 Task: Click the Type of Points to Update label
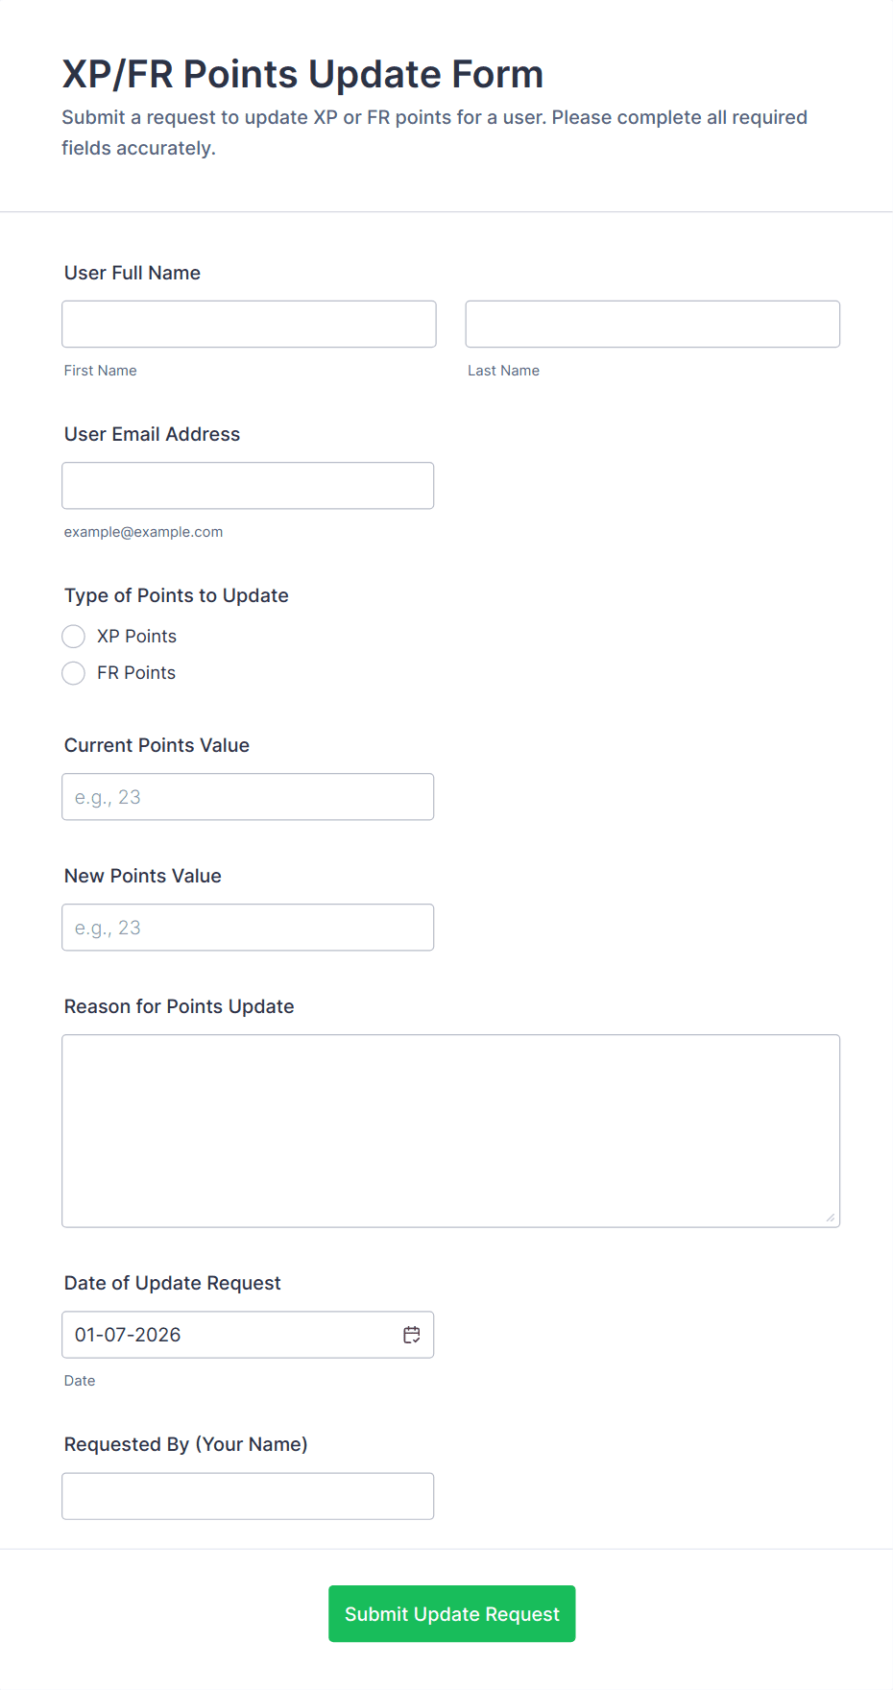click(177, 595)
